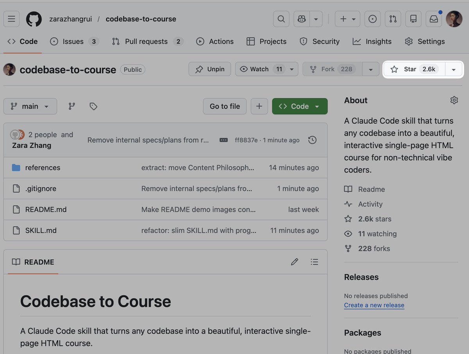The height and width of the screenshot is (354, 469).
Task: Open the README outline list icon
Action: [x=314, y=262]
